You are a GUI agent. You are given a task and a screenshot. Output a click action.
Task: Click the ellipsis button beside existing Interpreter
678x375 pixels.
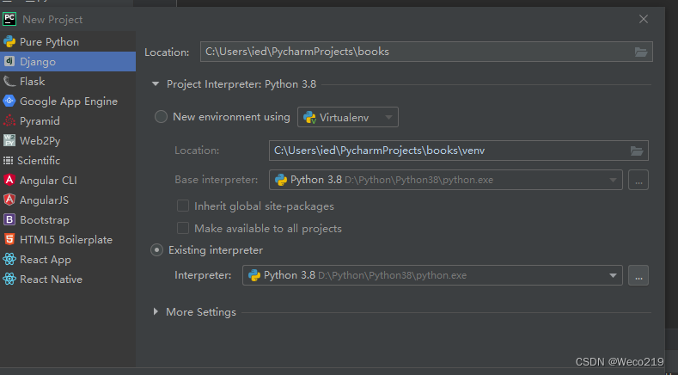coord(638,275)
